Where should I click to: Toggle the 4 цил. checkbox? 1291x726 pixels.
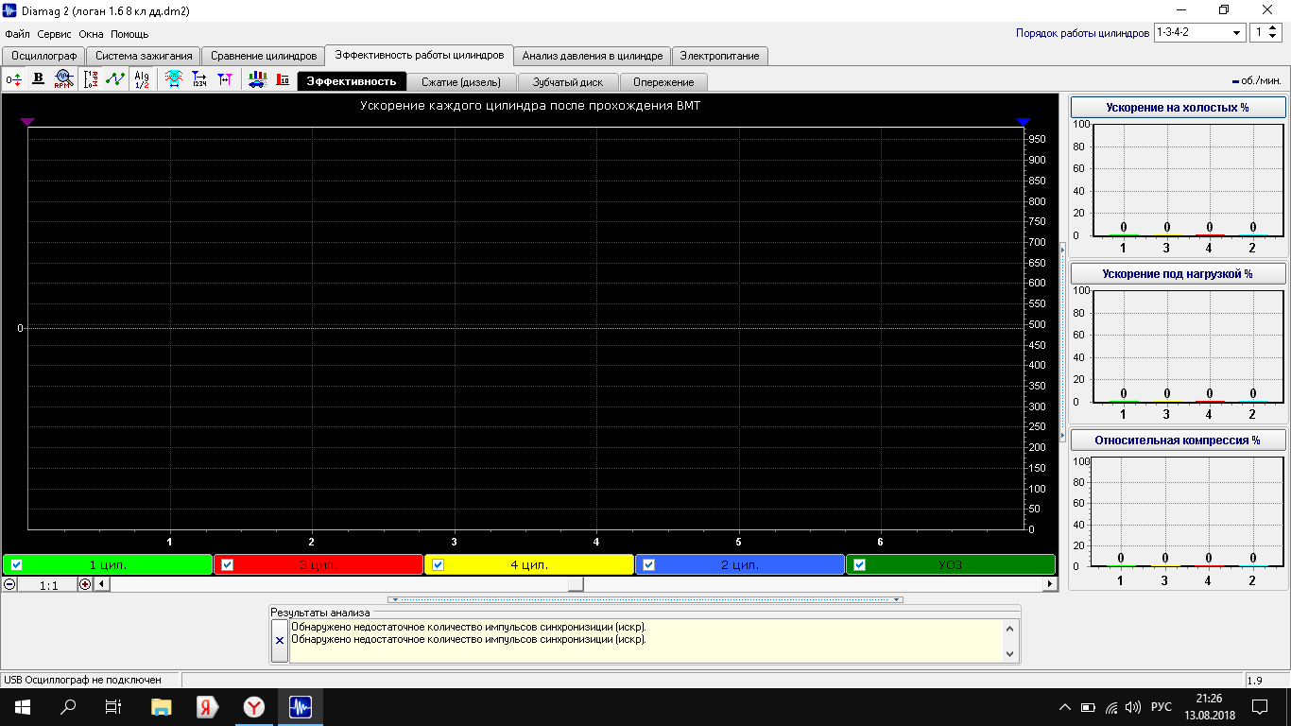[x=438, y=565]
